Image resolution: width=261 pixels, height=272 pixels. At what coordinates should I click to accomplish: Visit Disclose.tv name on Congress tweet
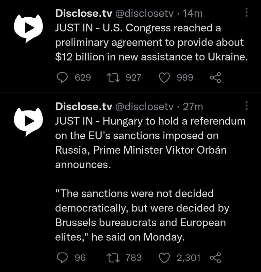pyautogui.click(x=84, y=13)
